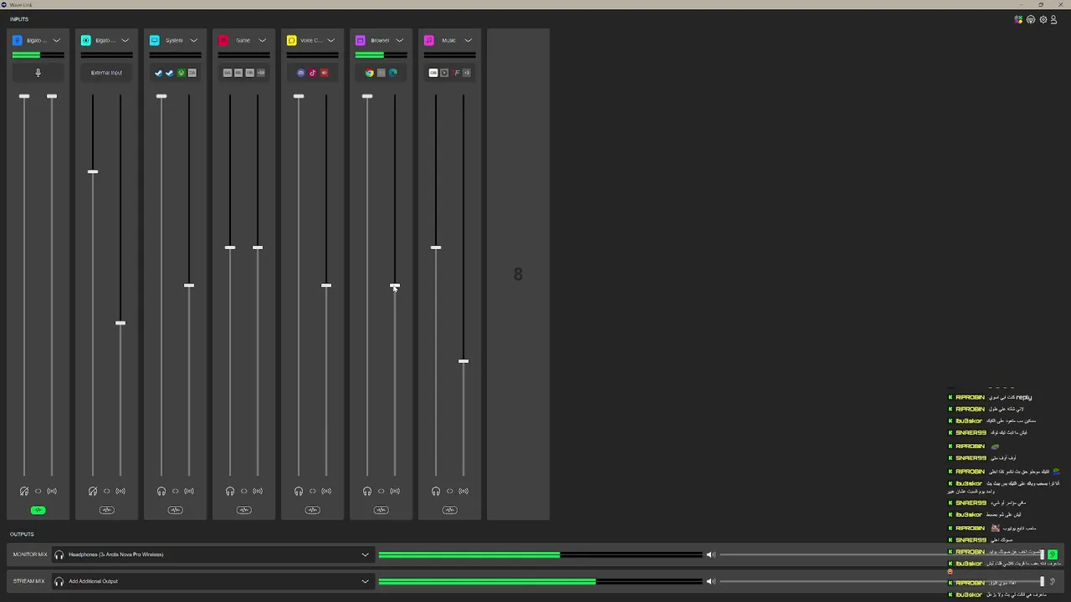The image size is (1071, 602).
Task: Toggle stream mute on first Elgato channel
Action: [52, 491]
